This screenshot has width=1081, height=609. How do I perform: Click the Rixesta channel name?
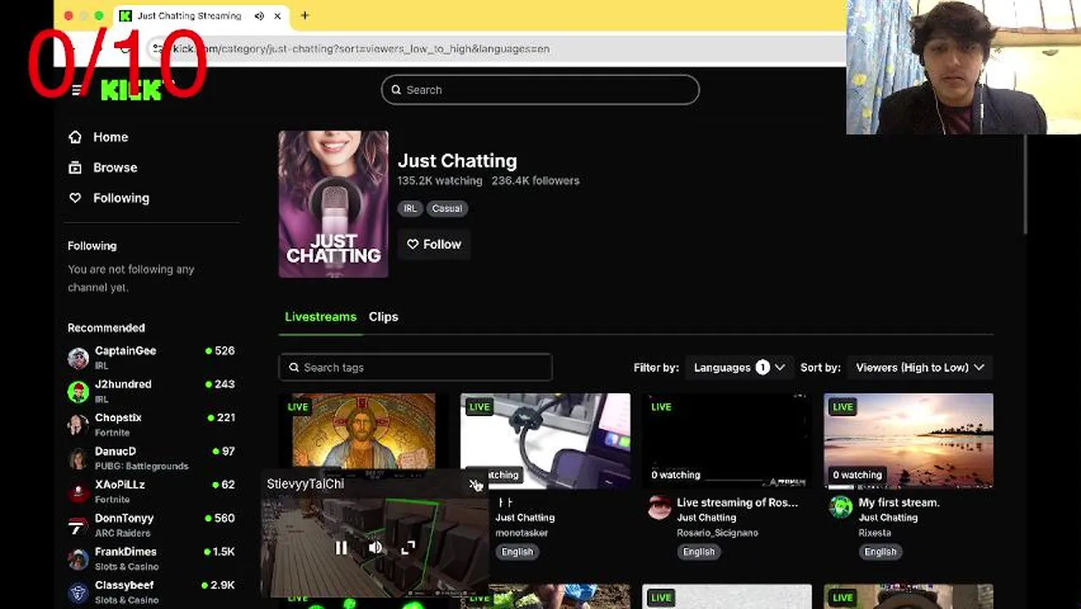pyautogui.click(x=875, y=533)
